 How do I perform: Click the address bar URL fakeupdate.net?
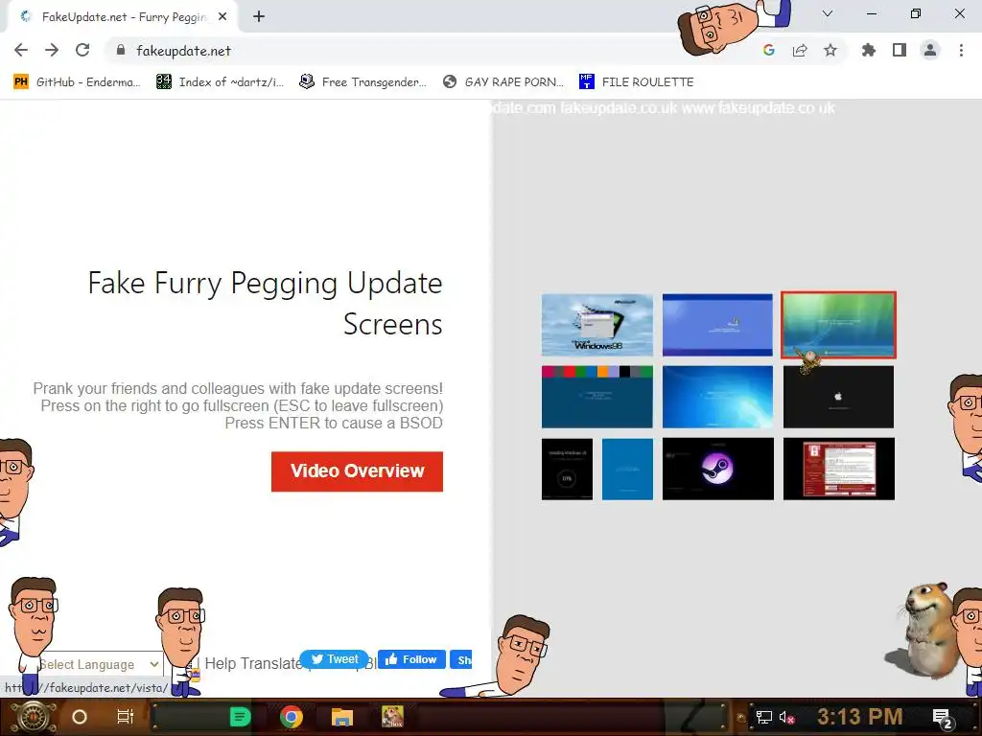(x=183, y=51)
